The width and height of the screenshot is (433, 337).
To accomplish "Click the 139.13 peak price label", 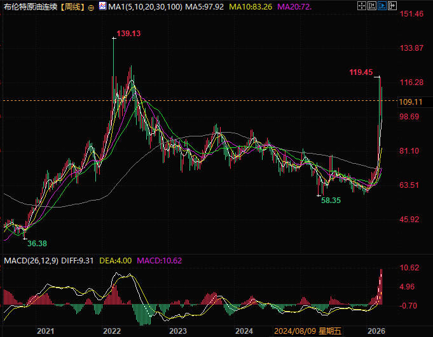I will 128,33.
